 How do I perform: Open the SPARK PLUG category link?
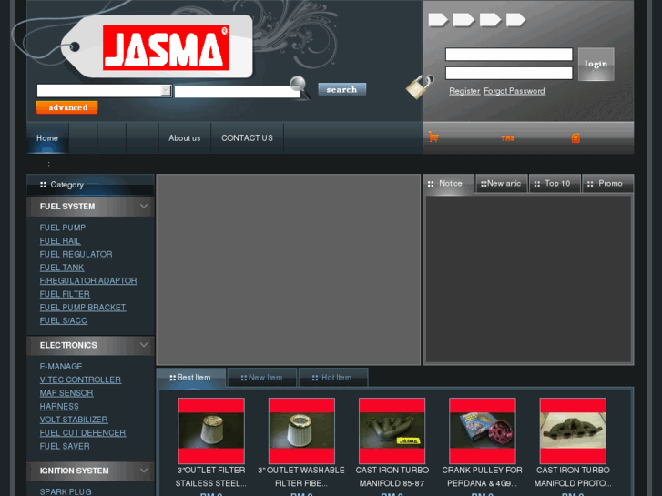pyautogui.click(x=66, y=491)
